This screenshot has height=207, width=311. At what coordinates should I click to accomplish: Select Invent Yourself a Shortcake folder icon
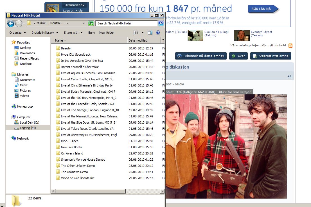tap(58, 67)
